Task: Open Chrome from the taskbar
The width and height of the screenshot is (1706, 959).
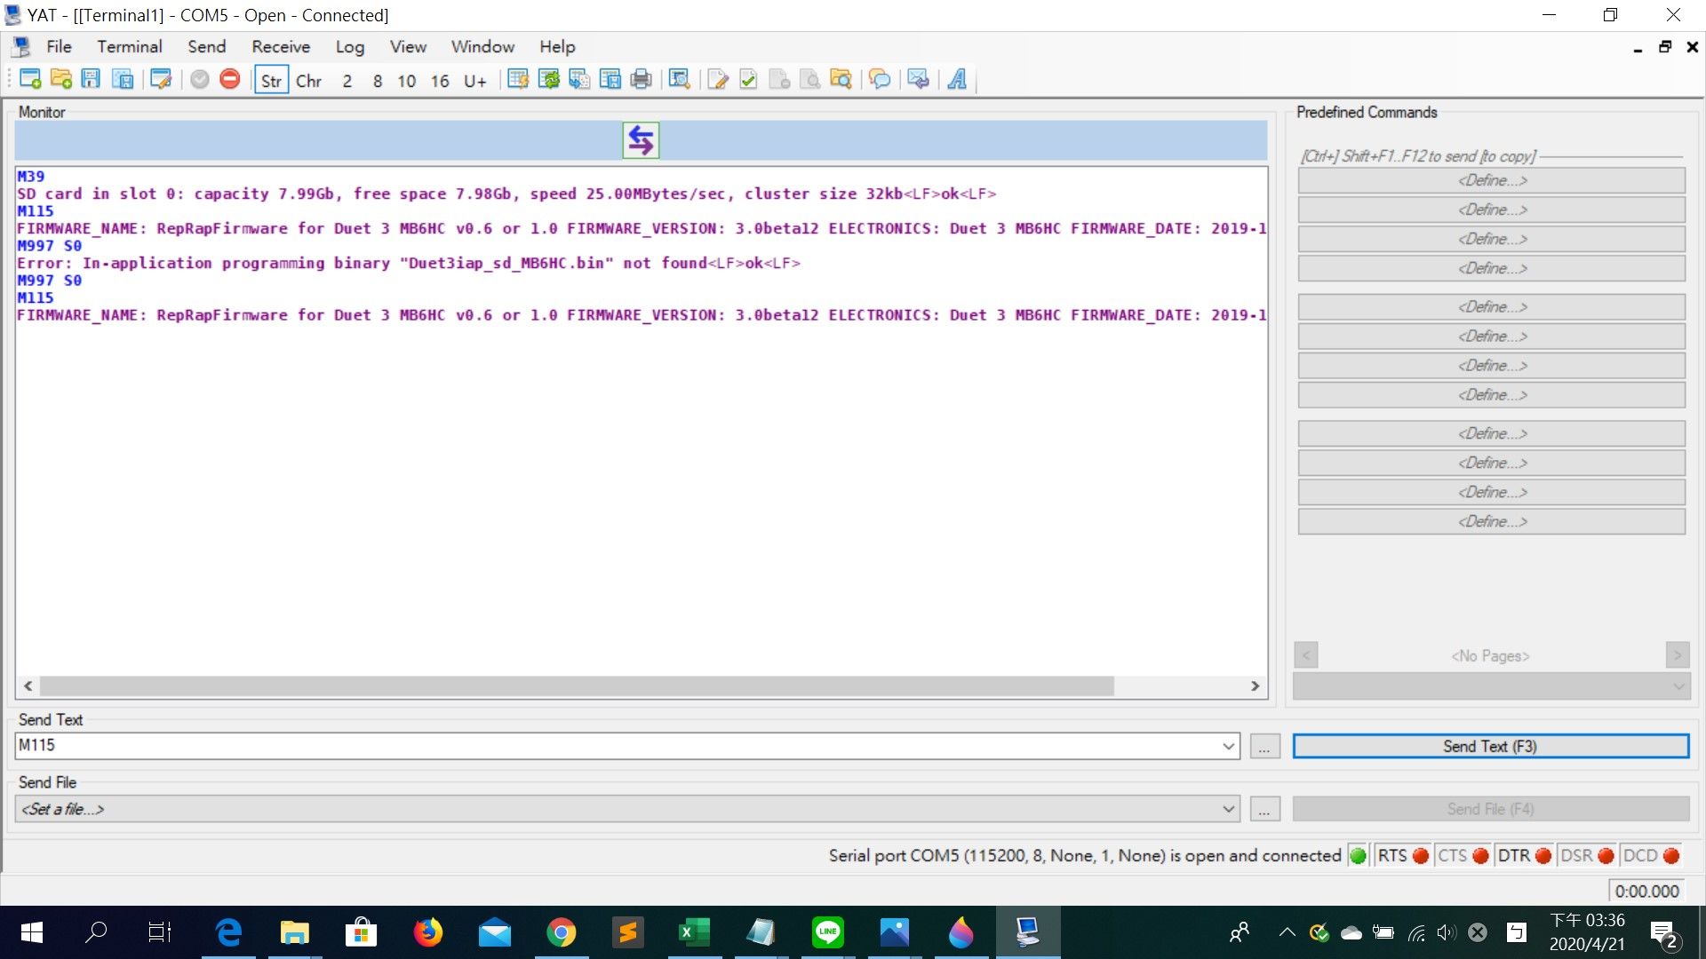Action: [561, 932]
